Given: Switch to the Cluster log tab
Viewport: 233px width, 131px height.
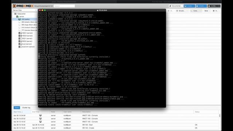Looking at the screenshot, I should tap(26, 108).
